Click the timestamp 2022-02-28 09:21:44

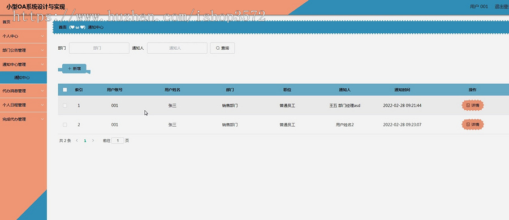click(x=402, y=105)
